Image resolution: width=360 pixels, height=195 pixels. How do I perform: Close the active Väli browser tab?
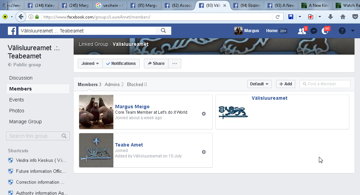click(225, 5)
